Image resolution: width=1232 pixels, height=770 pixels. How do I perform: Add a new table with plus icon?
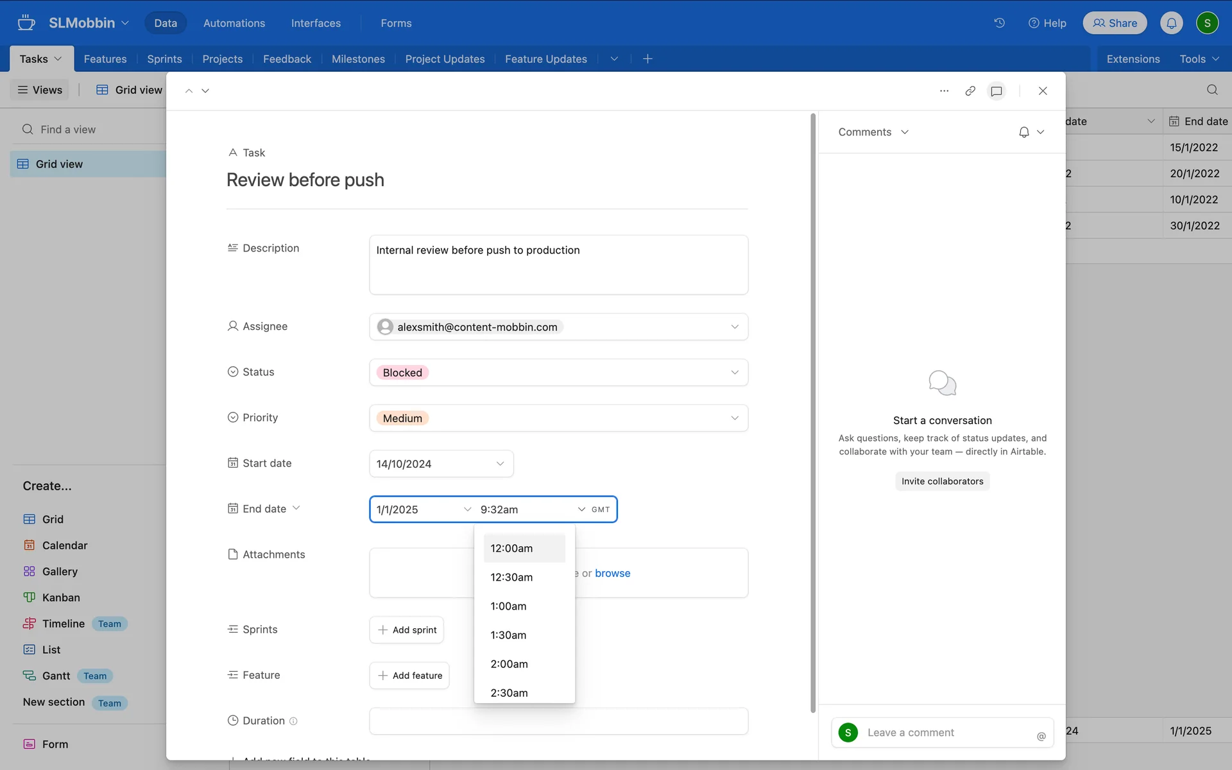(647, 59)
